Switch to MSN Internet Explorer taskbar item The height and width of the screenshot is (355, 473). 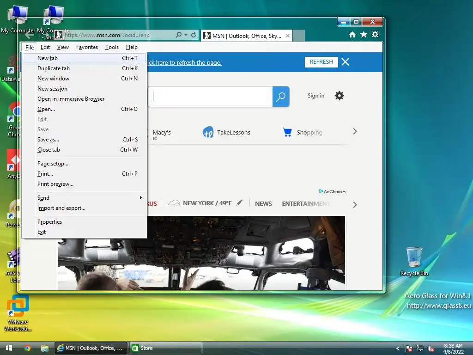pyautogui.click(x=91, y=348)
